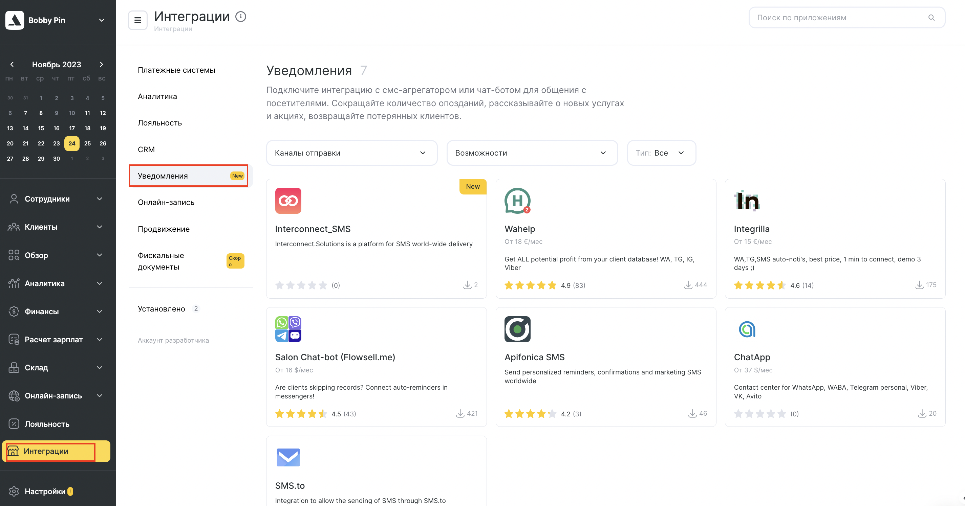
Task: Click the Salon Chat-bot messenger logo
Action: tap(288, 329)
